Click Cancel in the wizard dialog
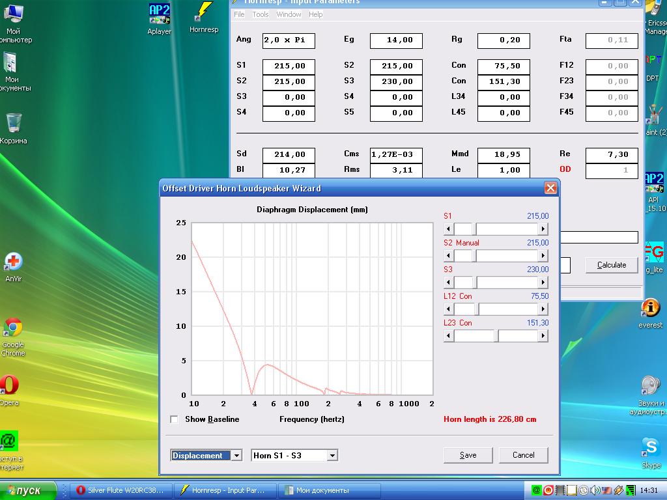Screen dimensions: 667x500 pos(523,455)
